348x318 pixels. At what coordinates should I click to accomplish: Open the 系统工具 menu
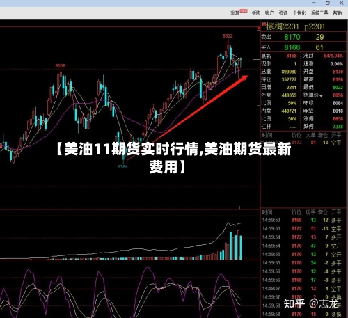click(x=319, y=13)
